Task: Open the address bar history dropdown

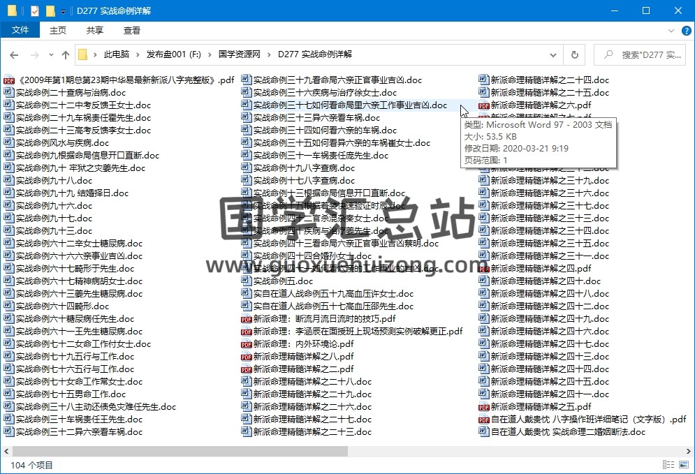Action: point(554,55)
